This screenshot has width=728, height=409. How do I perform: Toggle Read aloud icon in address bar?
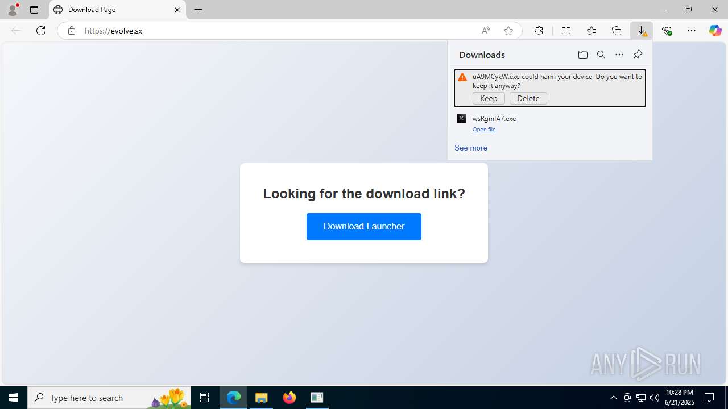pos(486,31)
